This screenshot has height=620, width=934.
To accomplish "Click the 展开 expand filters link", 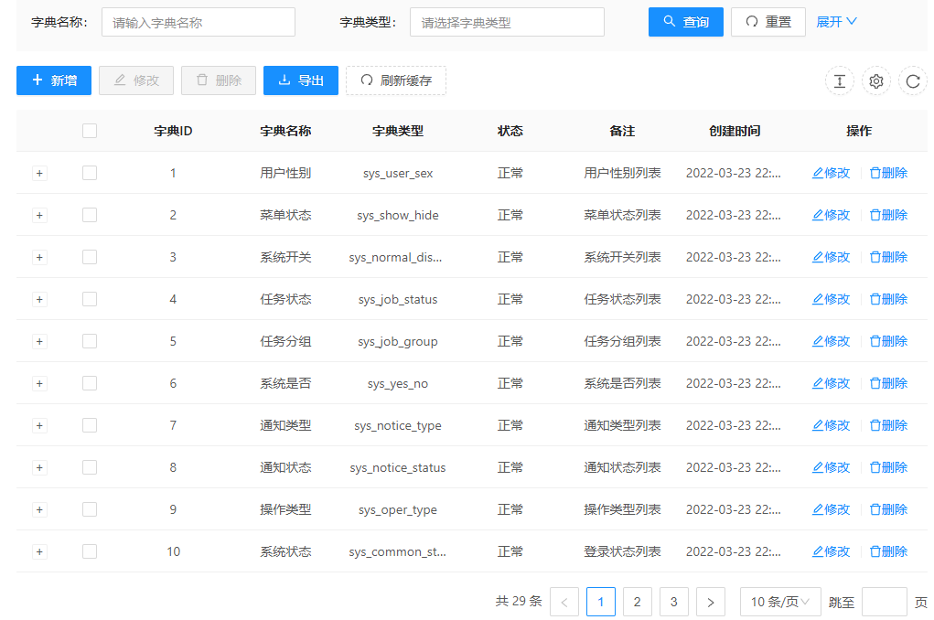I will pyautogui.click(x=836, y=22).
